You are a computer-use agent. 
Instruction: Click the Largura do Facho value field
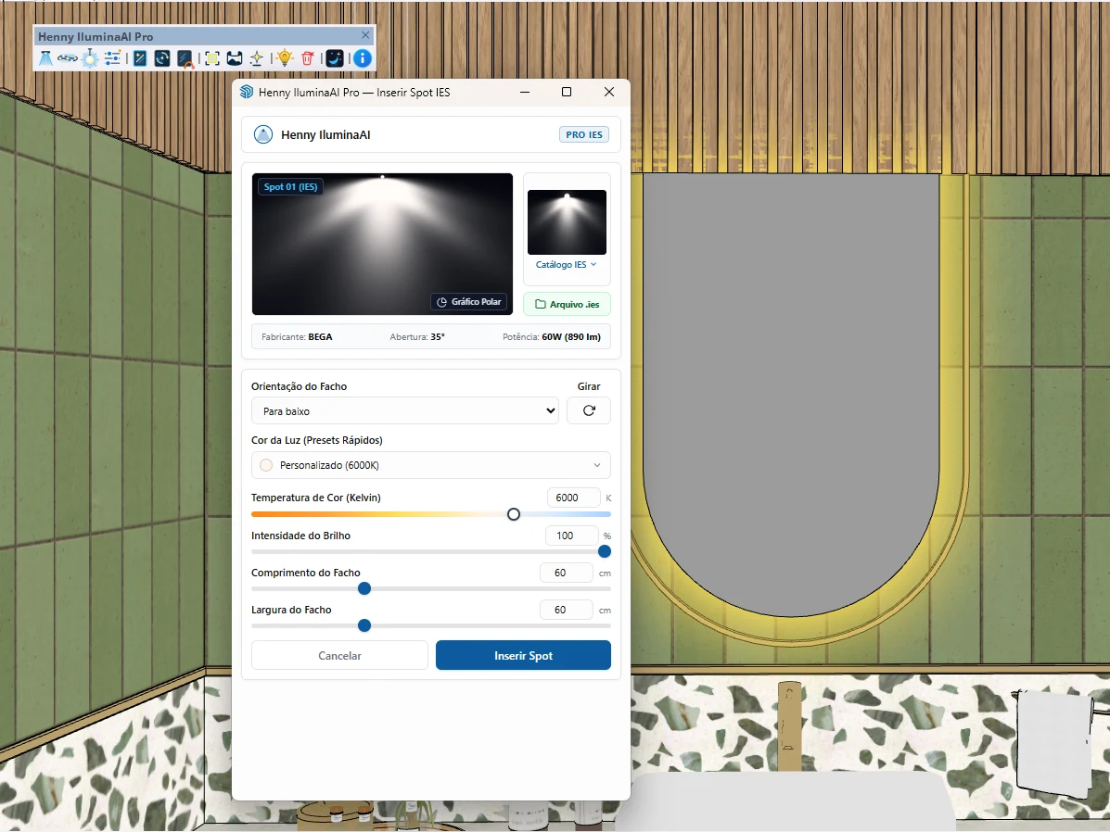pyautogui.click(x=567, y=609)
